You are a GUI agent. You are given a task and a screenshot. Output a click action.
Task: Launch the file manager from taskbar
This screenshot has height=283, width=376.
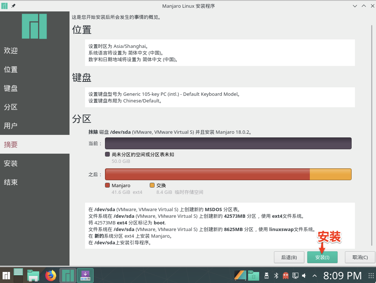pyautogui.click(x=33, y=275)
